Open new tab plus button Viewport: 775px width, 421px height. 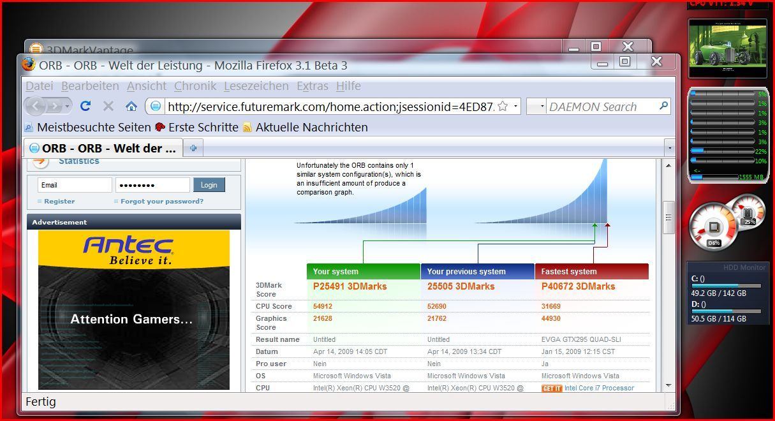point(193,148)
